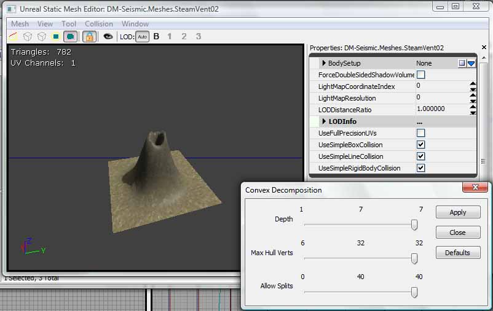Open the Collision menu

tap(98, 24)
